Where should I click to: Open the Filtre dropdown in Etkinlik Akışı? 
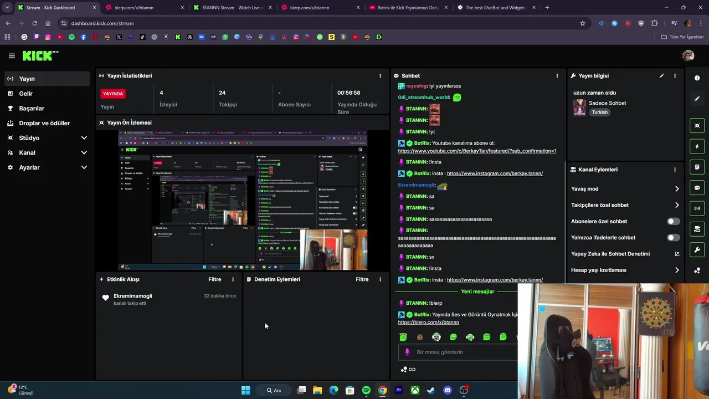coord(215,279)
